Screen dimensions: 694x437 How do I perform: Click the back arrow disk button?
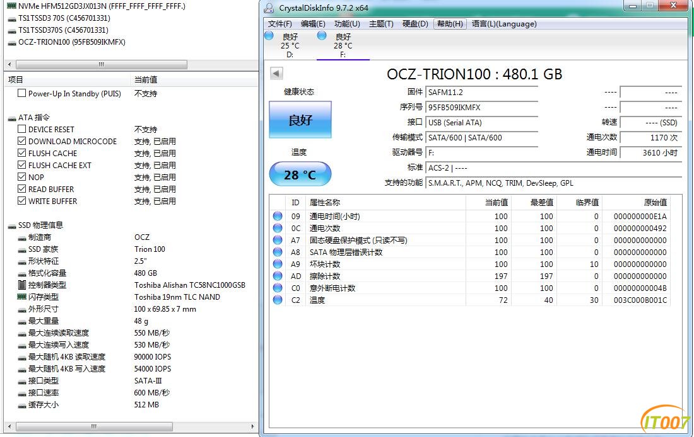276,73
